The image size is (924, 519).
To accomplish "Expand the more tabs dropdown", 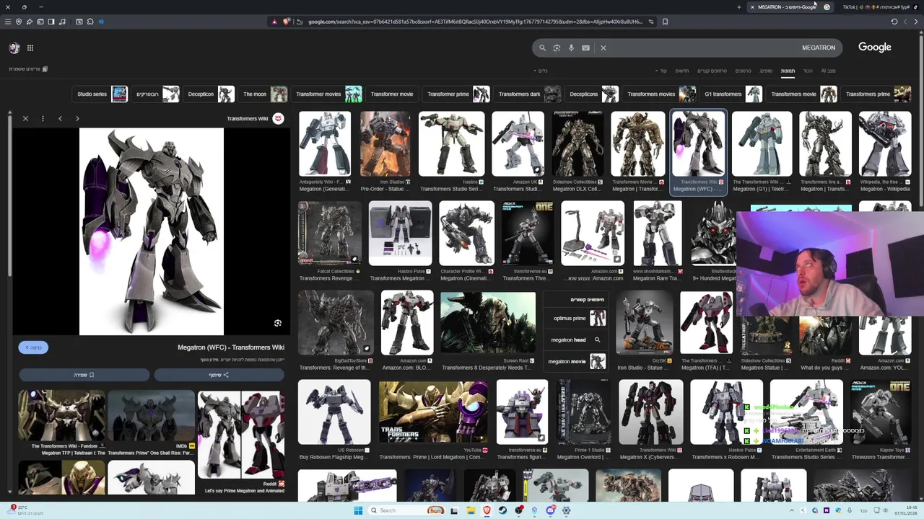I will (x=662, y=71).
